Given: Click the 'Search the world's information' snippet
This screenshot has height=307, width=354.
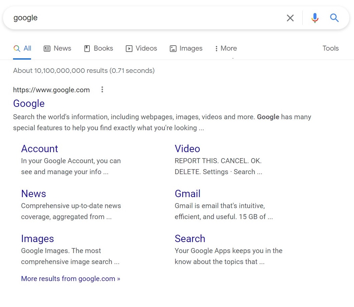Looking at the screenshot, I should click(x=162, y=122).
